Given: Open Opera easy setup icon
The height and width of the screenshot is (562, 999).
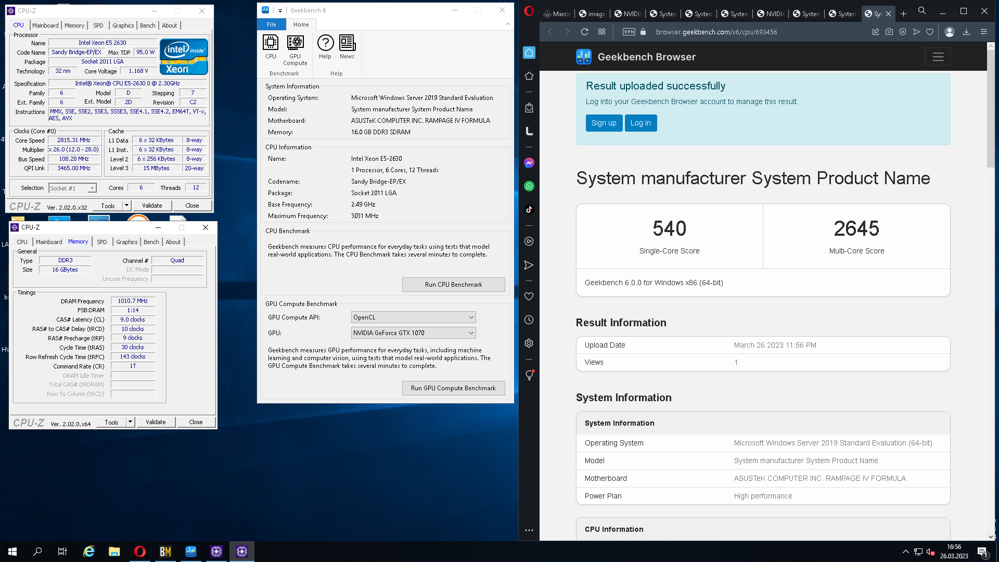Looking at the screenshot, I should (983, 32).
